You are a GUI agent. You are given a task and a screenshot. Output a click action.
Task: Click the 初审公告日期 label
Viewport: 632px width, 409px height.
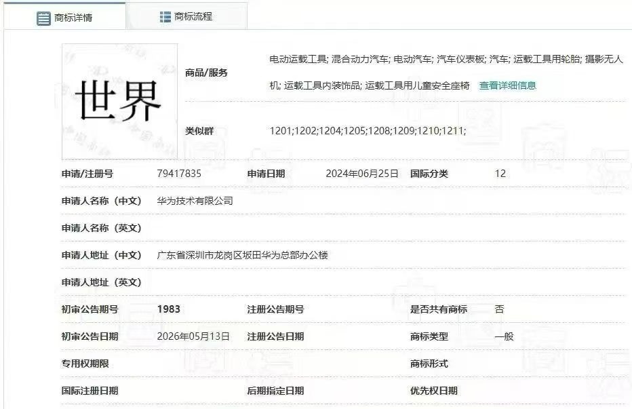point(90,336)
